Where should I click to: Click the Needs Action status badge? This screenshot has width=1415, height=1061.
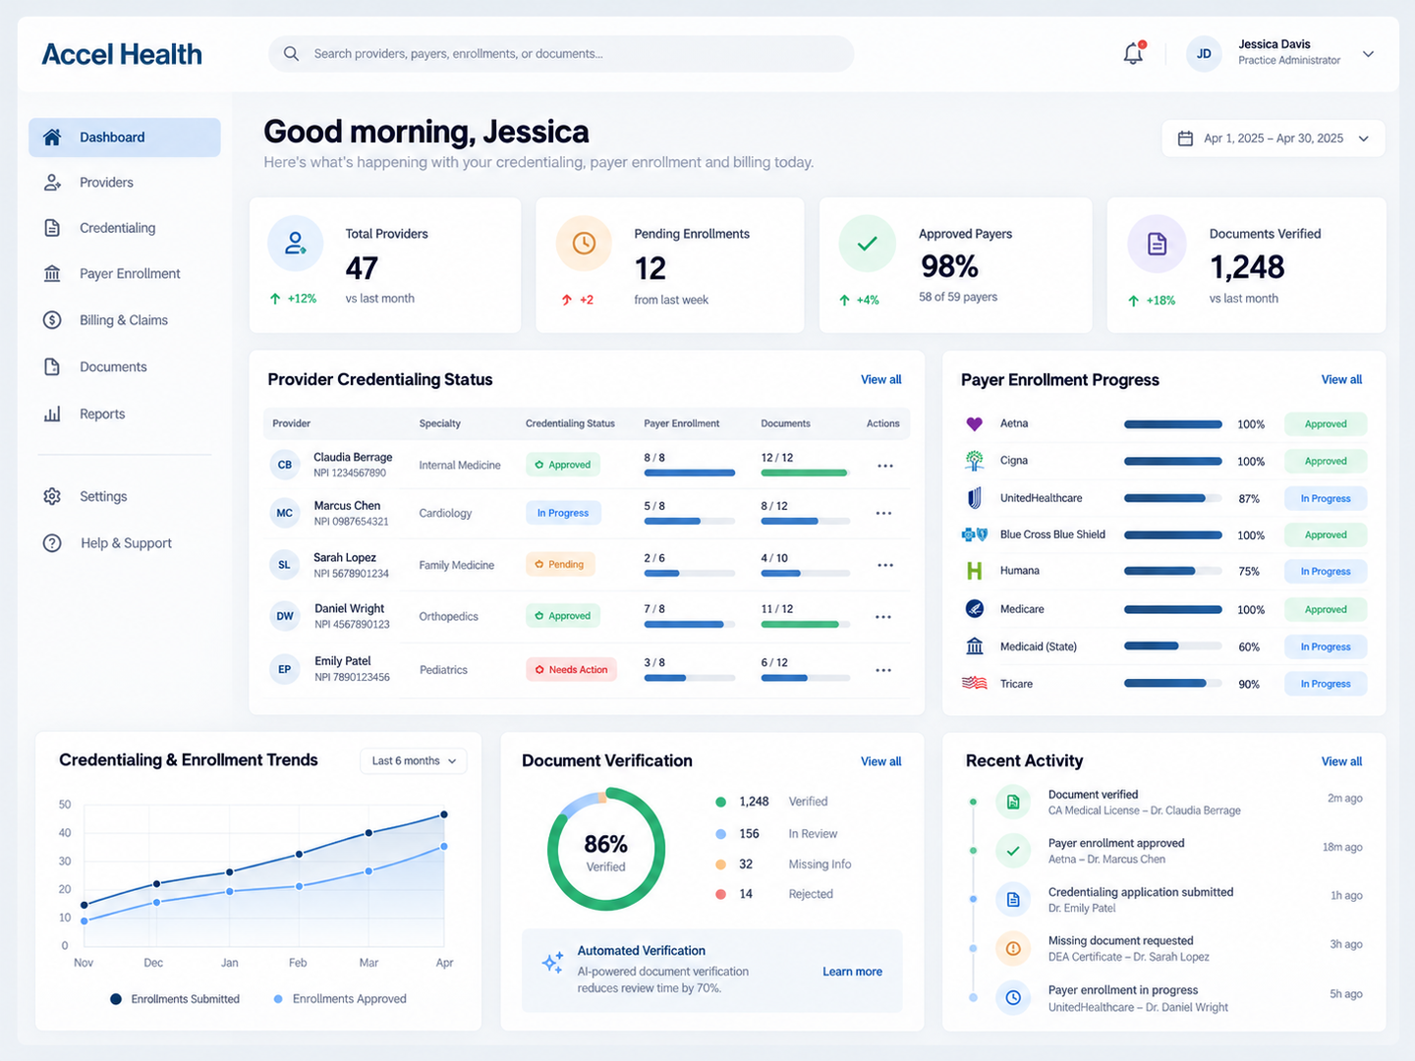[x=571, y=670]
